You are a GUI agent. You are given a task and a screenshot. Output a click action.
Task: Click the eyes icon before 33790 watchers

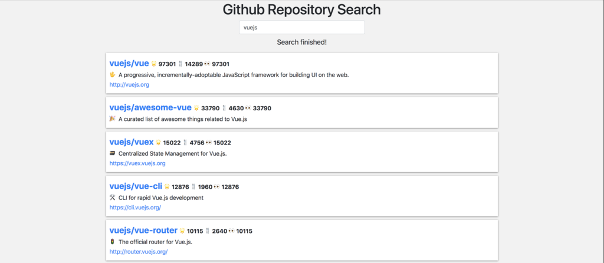tap(248, 108)
